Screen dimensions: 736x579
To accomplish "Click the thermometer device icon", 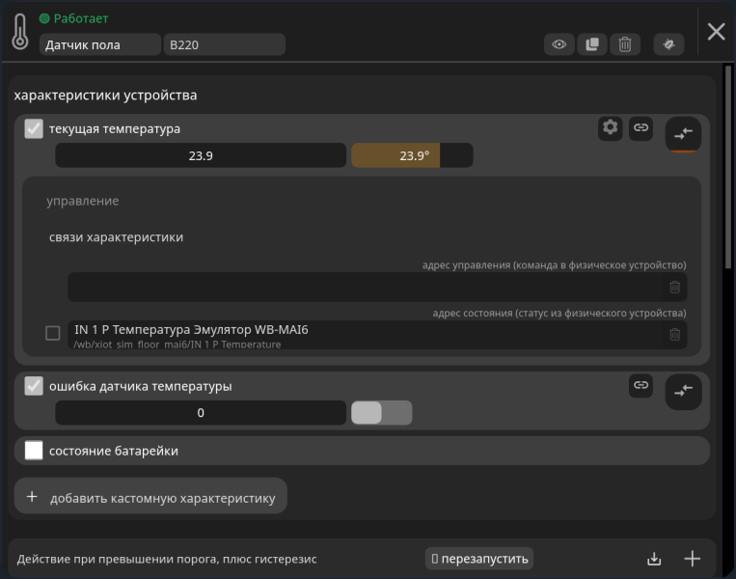I will (x=19, y=32).
